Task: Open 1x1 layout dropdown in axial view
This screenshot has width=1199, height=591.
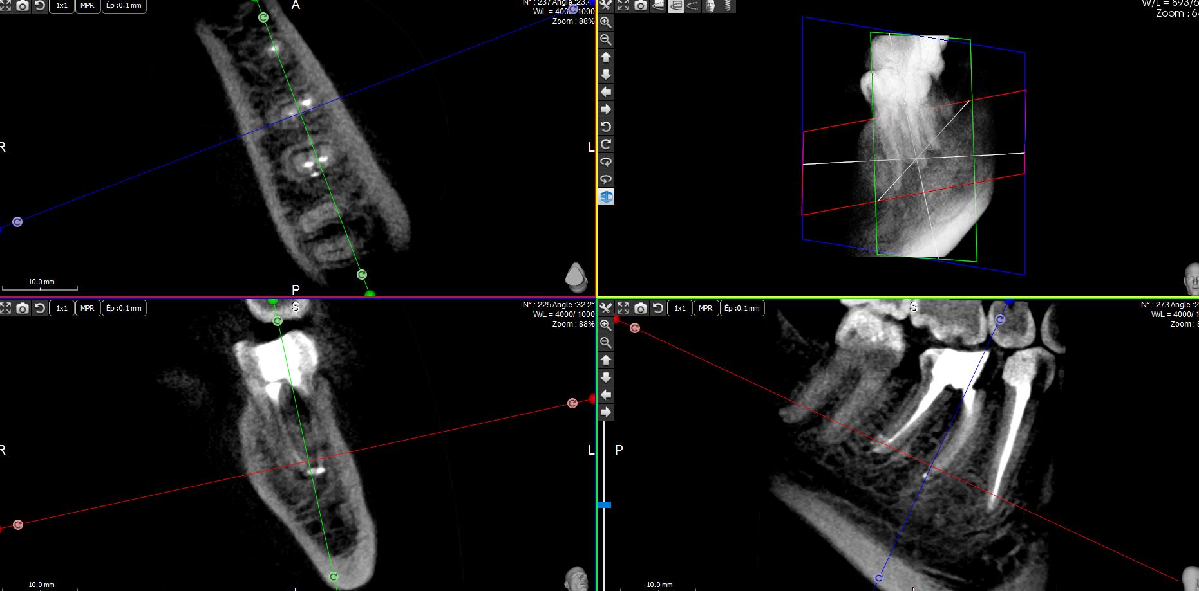Action: pyautogui.click(x=62, y=6)
